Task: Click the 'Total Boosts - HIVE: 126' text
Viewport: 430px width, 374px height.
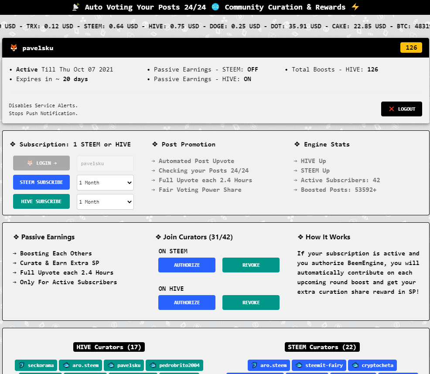Action: point(335,69)
